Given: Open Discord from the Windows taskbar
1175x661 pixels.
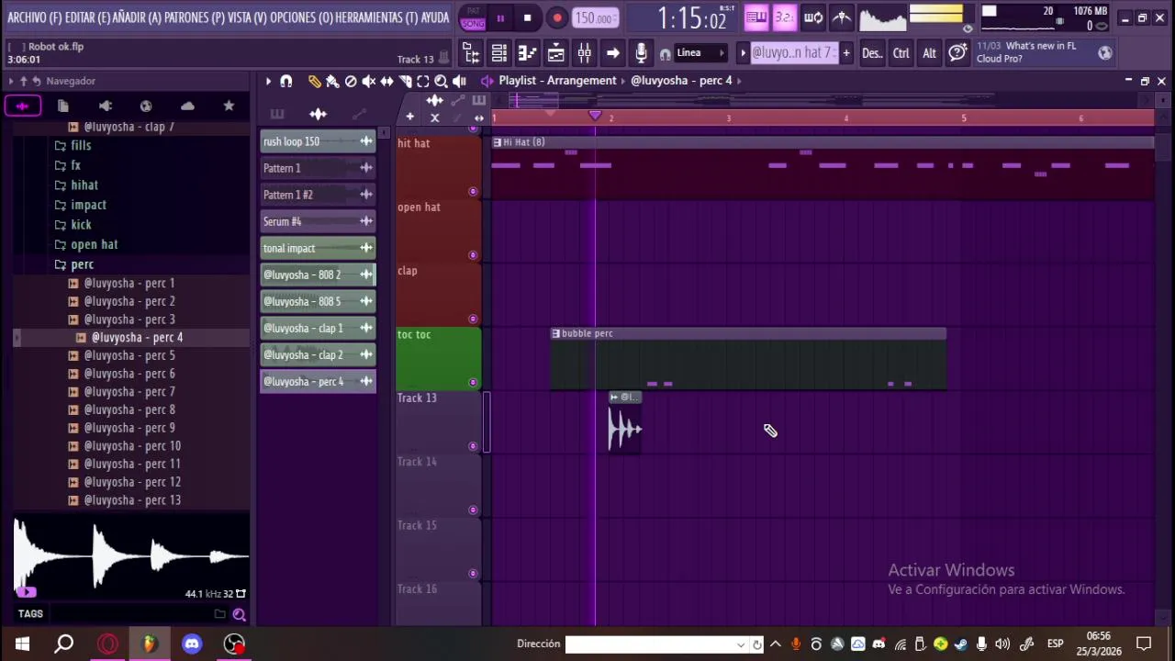Looking at the screenshot, I should pos(192,644).
